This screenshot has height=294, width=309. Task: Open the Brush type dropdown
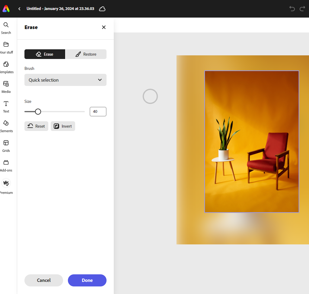(x=65, y=80)
